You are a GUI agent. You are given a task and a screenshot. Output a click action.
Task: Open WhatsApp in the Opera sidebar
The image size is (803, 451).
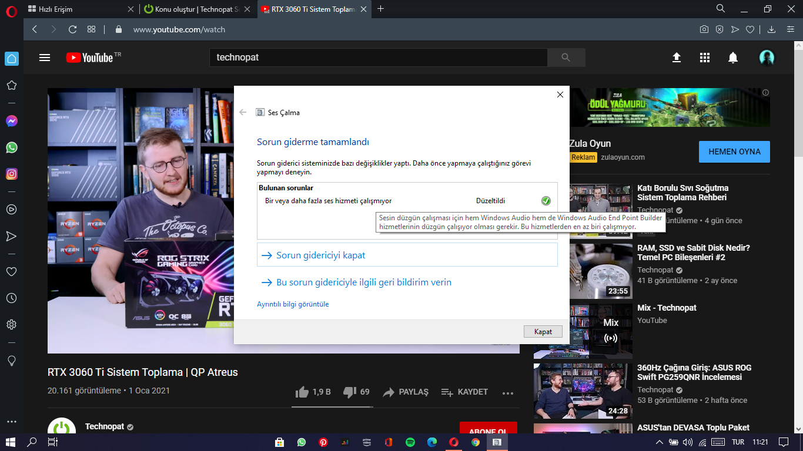coord(12,147)
